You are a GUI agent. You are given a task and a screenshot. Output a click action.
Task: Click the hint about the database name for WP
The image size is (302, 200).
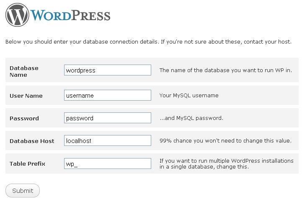pos(225,70)
